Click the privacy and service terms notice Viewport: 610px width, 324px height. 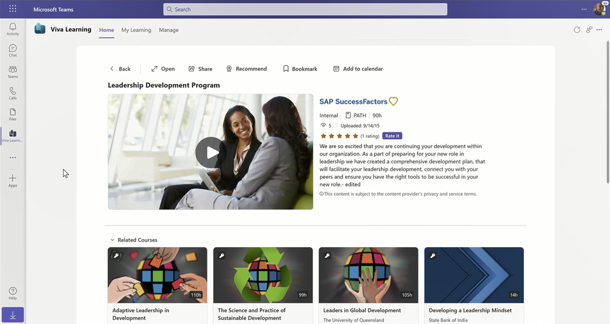click(x=398, y=193)
